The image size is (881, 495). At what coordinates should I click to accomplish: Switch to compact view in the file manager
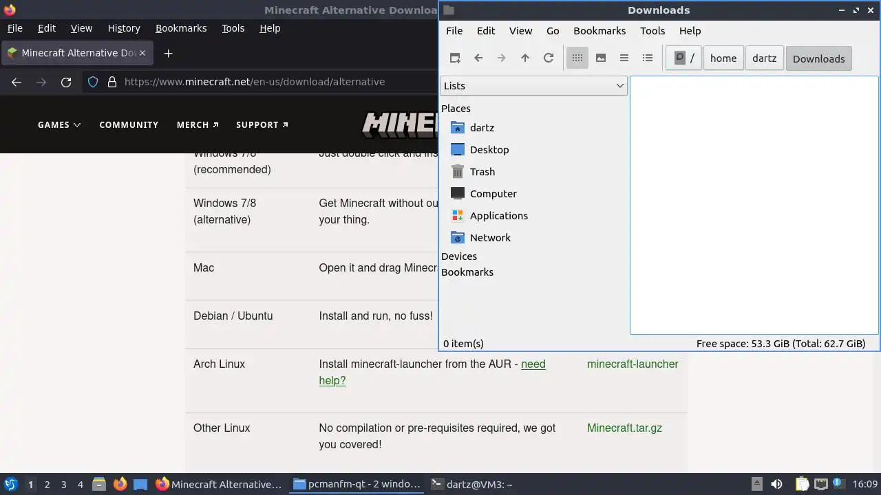click(624, 58)
